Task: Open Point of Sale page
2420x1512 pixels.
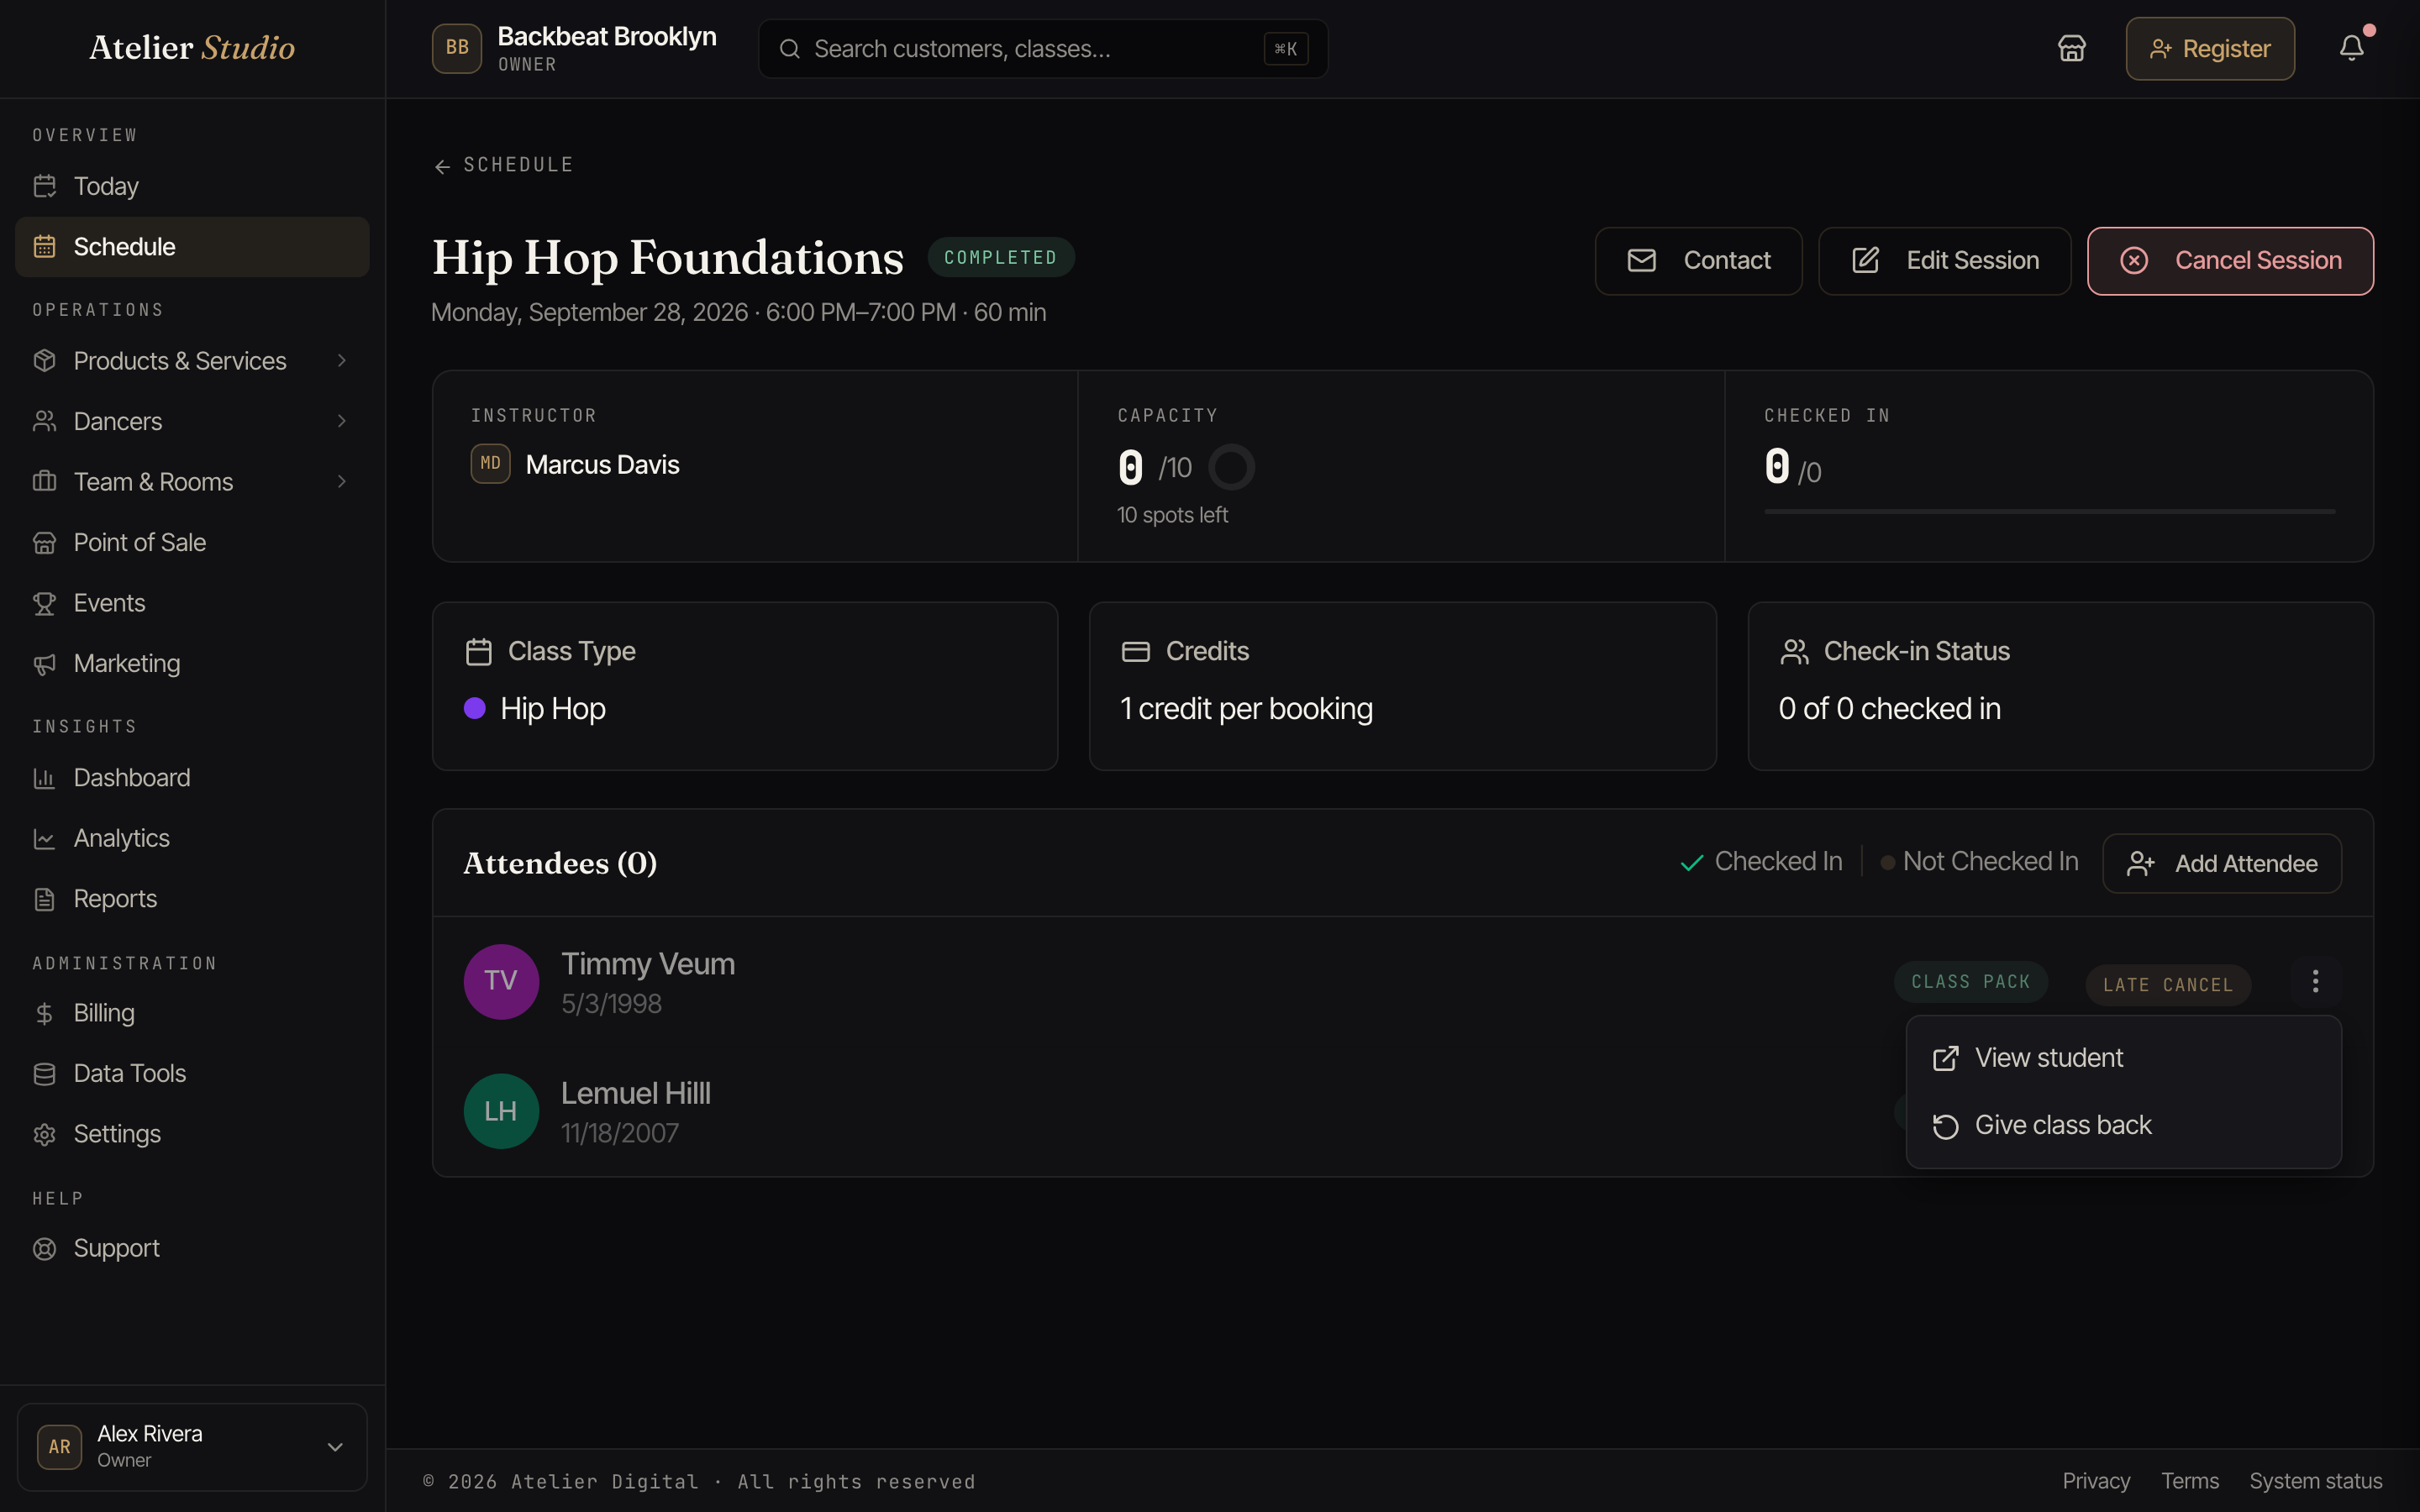Action: click(192, 542)
